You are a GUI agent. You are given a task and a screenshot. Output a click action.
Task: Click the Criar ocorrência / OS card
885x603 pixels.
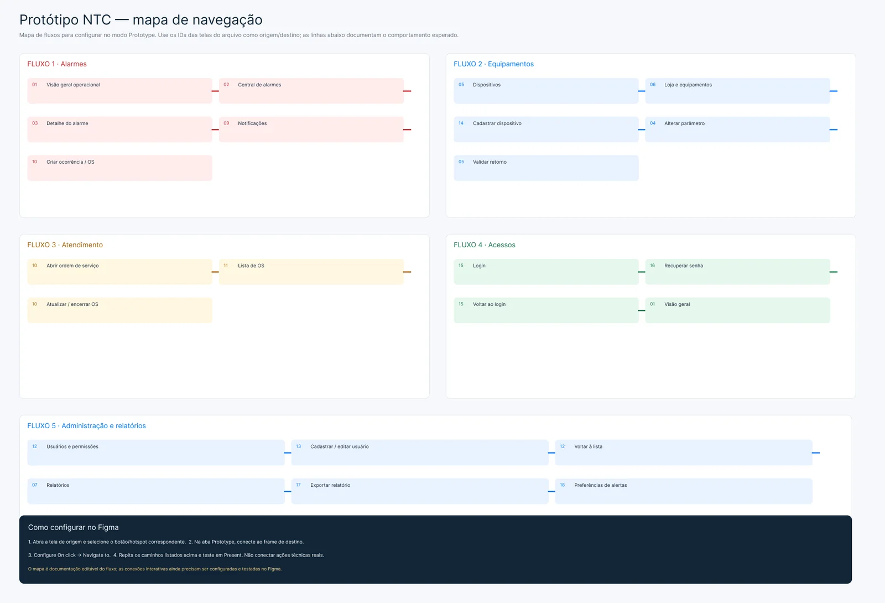point(119,168)
